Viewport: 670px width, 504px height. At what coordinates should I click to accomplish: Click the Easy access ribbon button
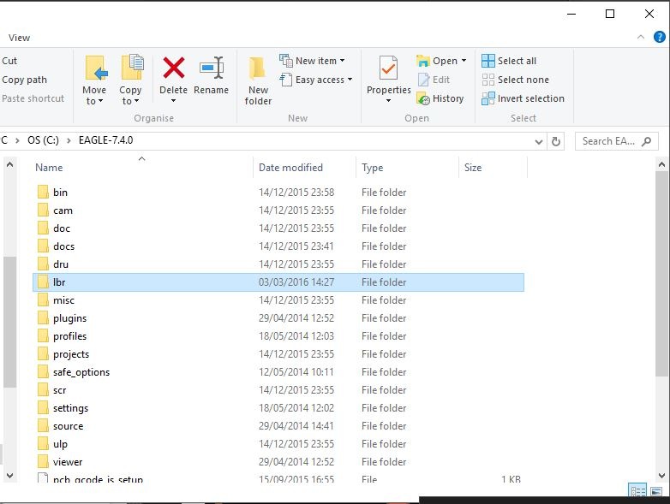(315, 80)
